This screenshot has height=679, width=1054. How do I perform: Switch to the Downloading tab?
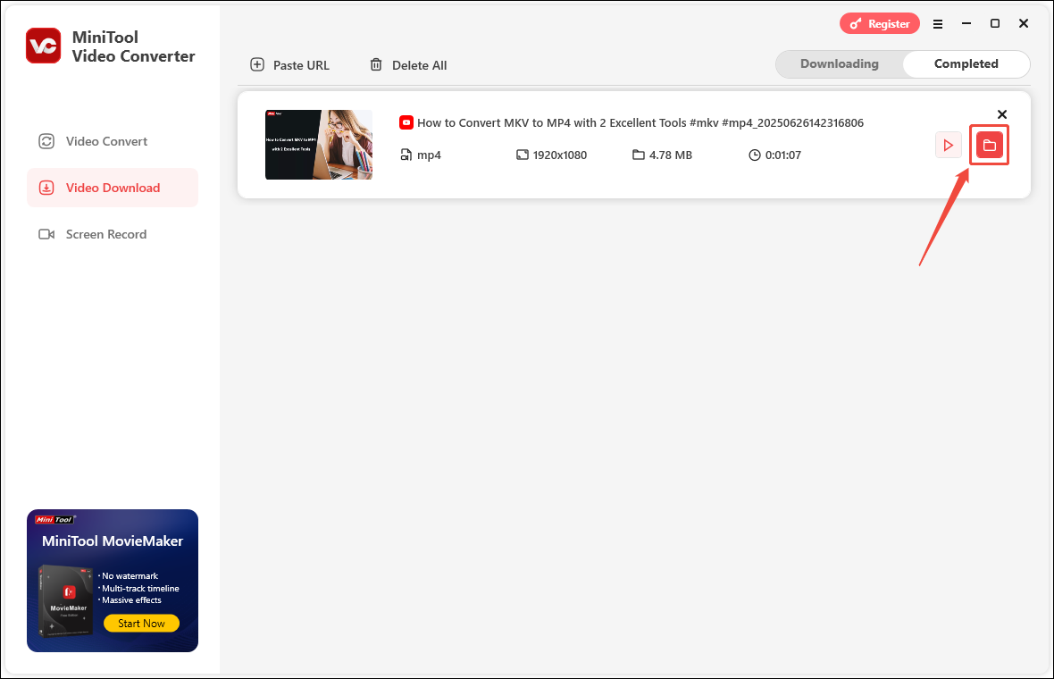click(839, 63)
